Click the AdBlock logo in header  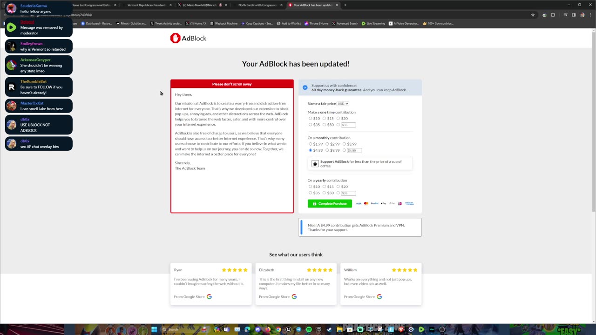pos(188,38)
